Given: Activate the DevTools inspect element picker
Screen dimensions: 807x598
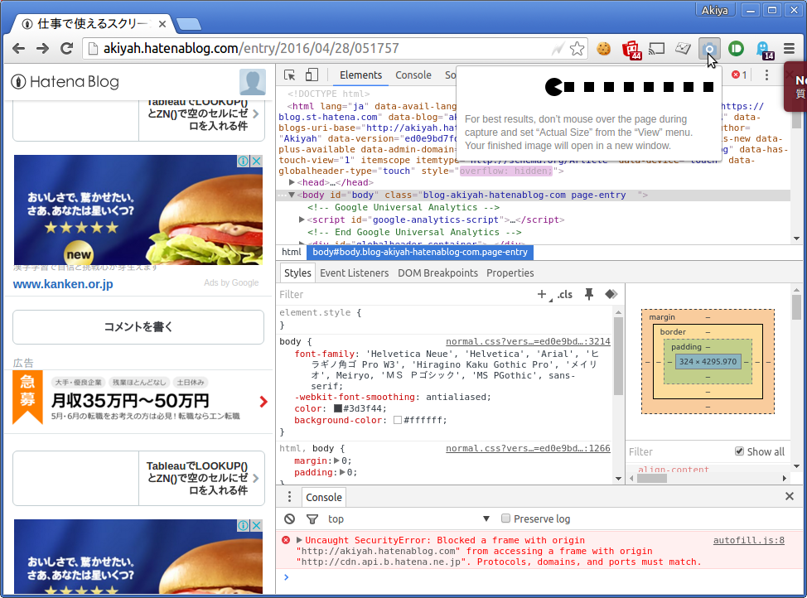Looking at the screenshot, I should [x=290, y=75].
